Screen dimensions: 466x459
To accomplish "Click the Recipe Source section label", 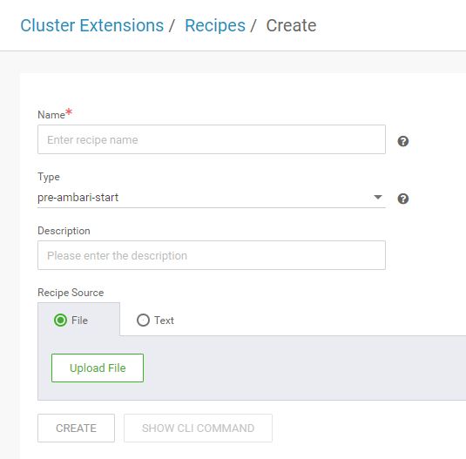I will click(71, 293).
